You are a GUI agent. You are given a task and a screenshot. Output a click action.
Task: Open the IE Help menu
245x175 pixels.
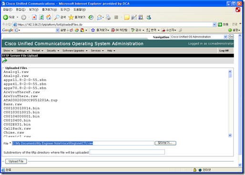pos(80,10)
